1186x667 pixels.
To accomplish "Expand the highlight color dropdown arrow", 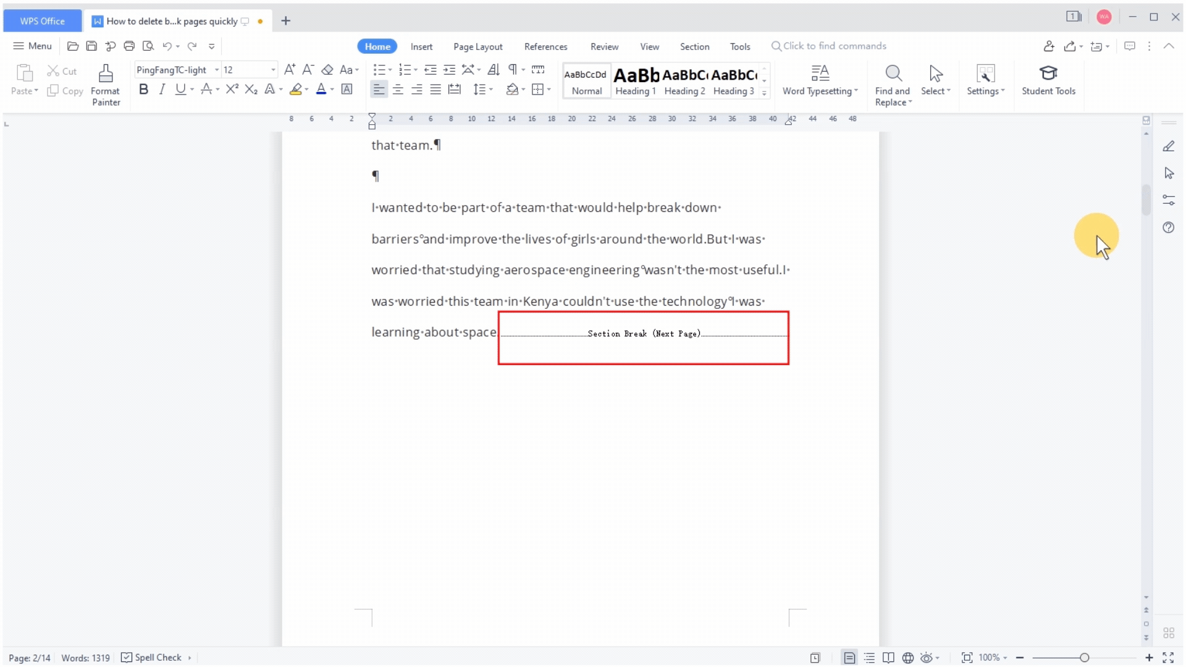I will 306,90.
